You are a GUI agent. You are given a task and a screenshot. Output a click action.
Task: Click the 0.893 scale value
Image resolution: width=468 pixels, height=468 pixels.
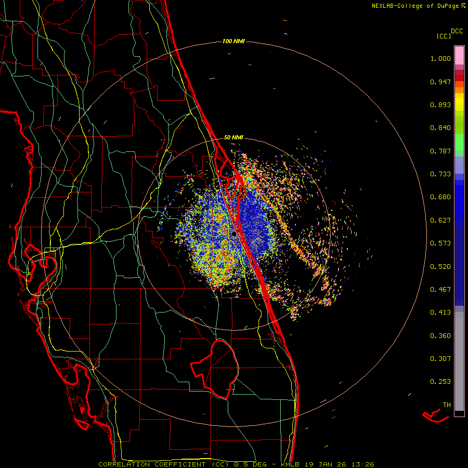coord(440,105)
